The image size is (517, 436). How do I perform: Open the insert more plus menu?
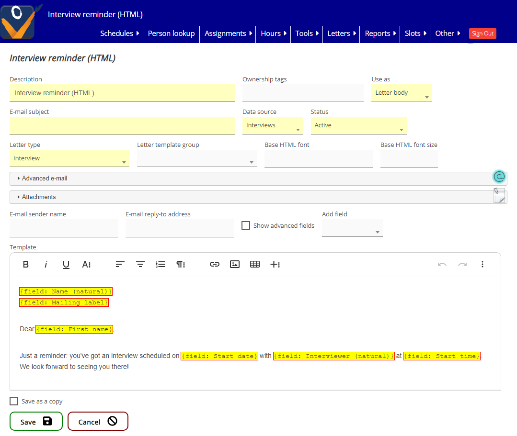coord(275,265)
